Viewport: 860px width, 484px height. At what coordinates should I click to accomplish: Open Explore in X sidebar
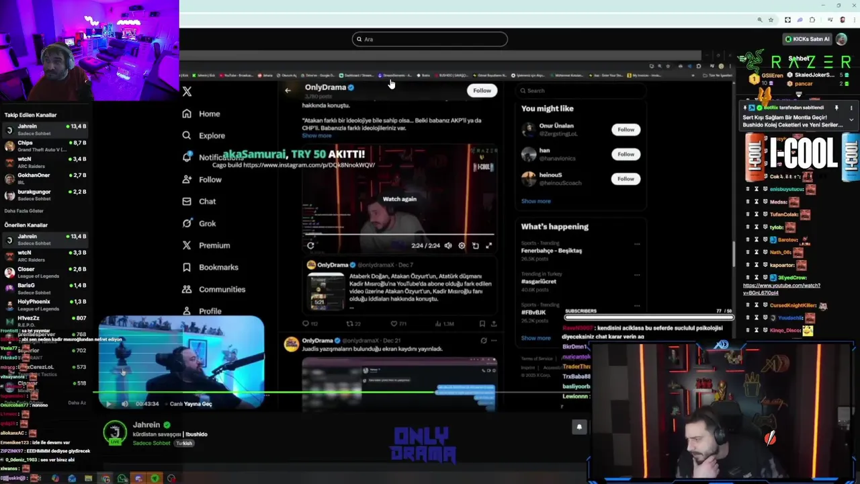[x=204, y=135]
